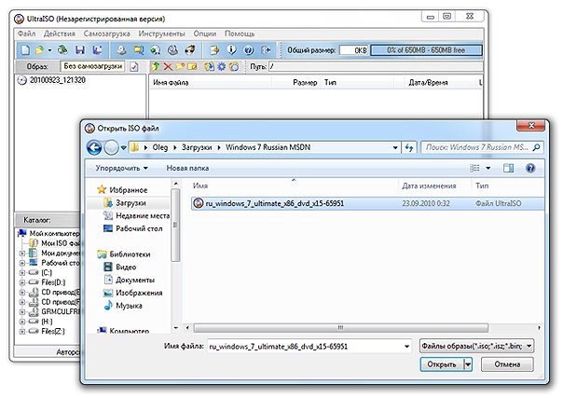Image resolution: width=563 pixels, height=398 pixels.
Task: Click the split arrow on the Открыть button
Action: pos(468,364)
